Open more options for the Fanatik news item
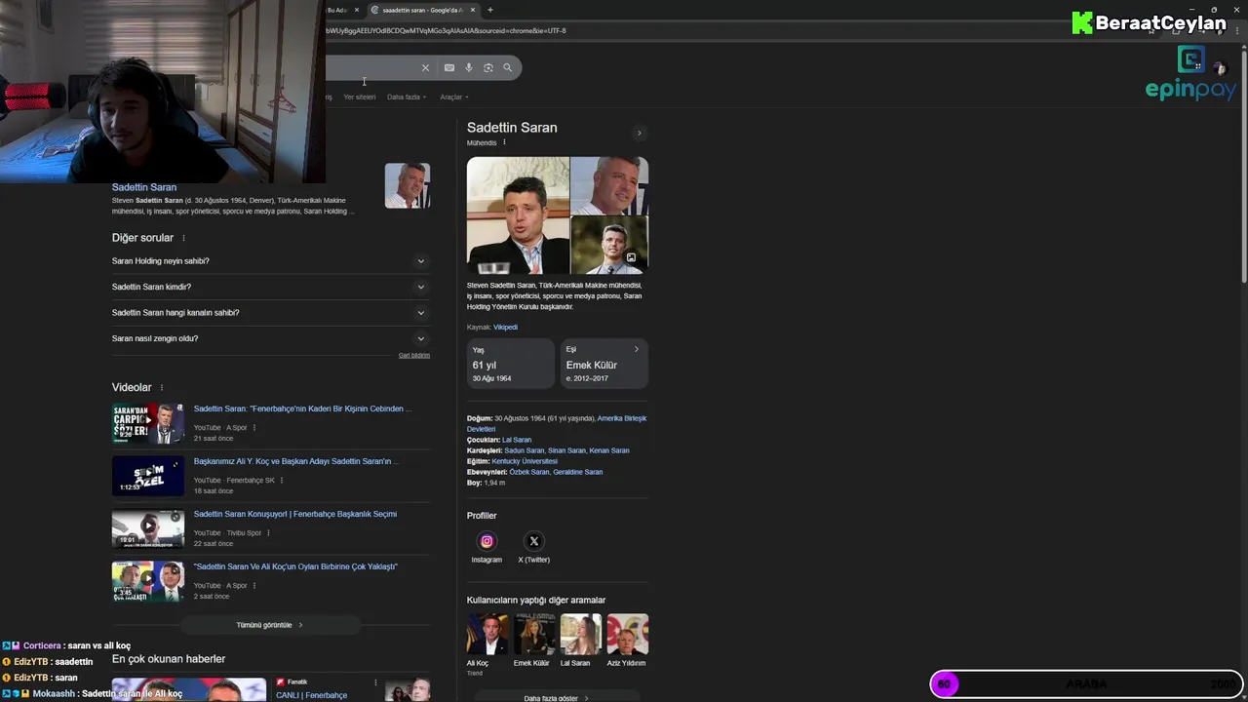1248x702 pixels. pos(375,682)
